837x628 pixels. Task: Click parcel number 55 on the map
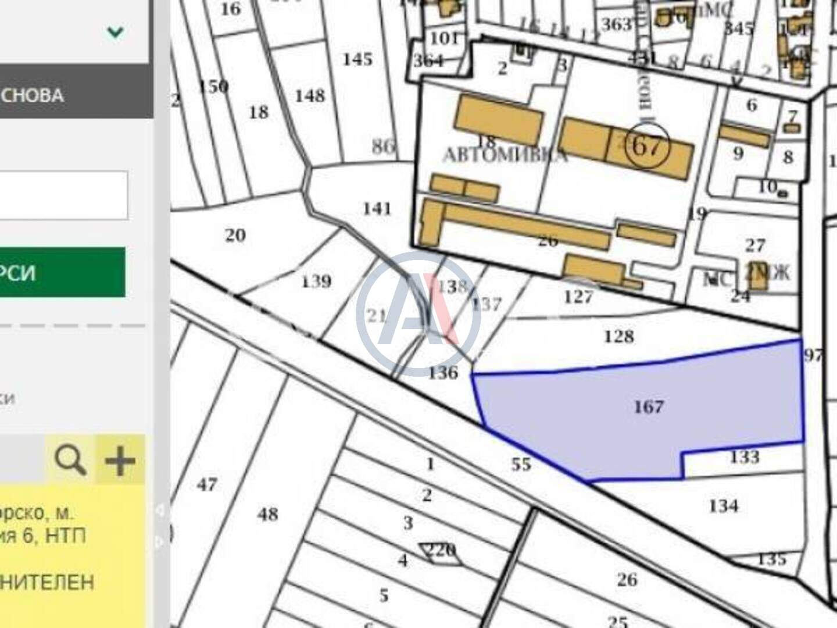[521, 463]
